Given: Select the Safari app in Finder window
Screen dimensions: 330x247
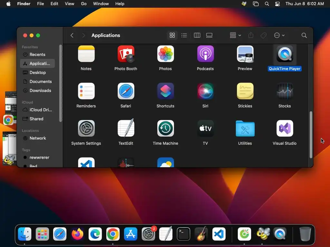Looking at the screenshot, I should pos(126,91).
